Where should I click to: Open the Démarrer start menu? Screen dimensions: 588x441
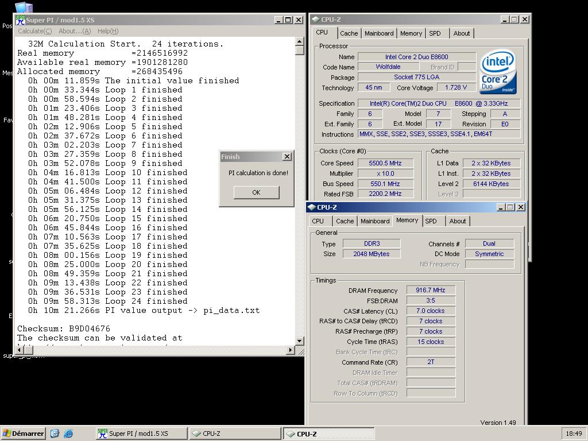(23, 434)
